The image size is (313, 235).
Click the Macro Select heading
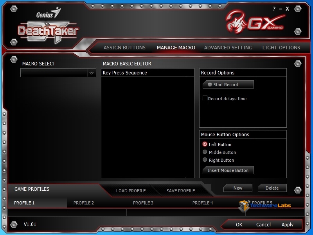39,64
